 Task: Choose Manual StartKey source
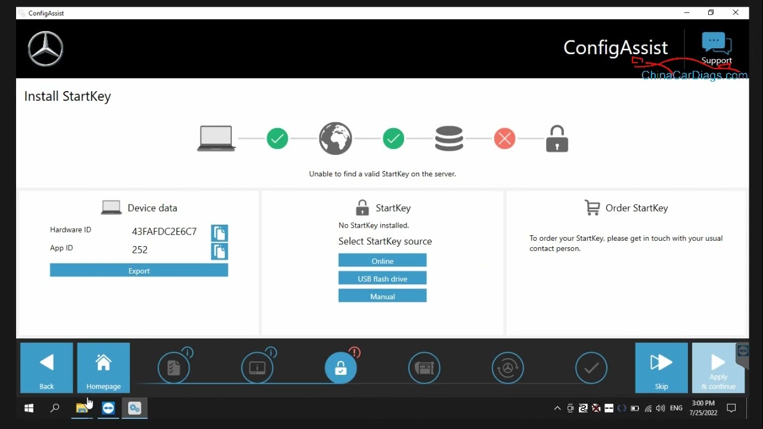click(383, 296)
